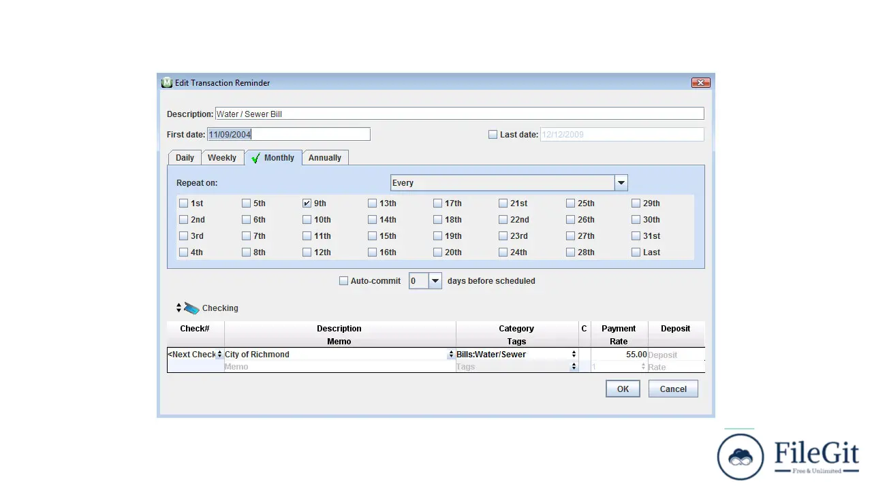
Task: Tick the 28th day checkbox
Action: (570, 252)
